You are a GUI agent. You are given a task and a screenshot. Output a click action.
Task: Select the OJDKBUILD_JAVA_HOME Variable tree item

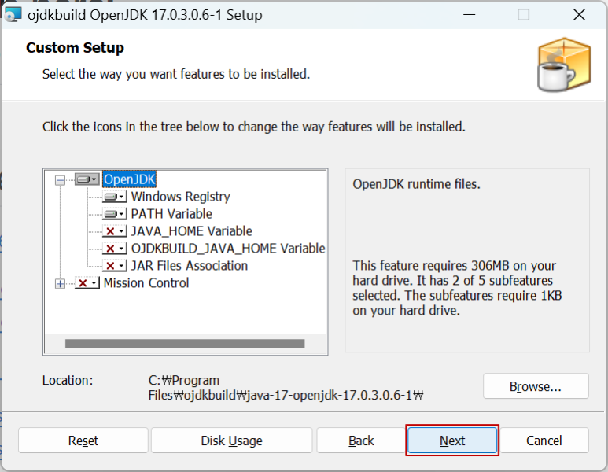click(228, 249)
